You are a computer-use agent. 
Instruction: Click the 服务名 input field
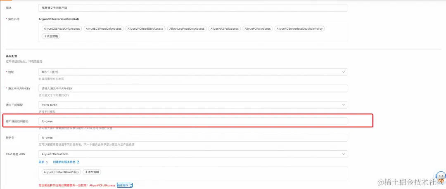coord(193,137)
